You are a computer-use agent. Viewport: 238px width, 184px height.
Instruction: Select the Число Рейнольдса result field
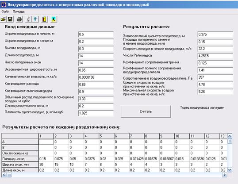[215, 56]
